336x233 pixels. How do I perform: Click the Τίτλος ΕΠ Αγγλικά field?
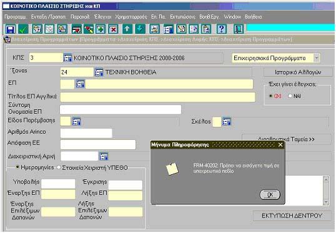(157, 97)
